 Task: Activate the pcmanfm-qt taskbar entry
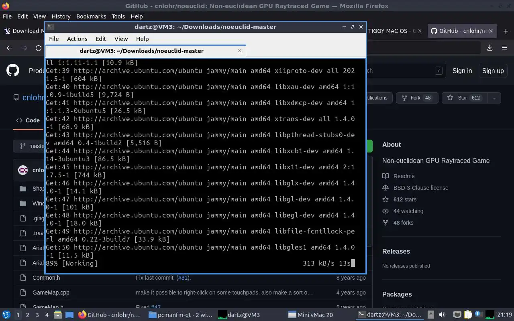[x=180, y=315]
